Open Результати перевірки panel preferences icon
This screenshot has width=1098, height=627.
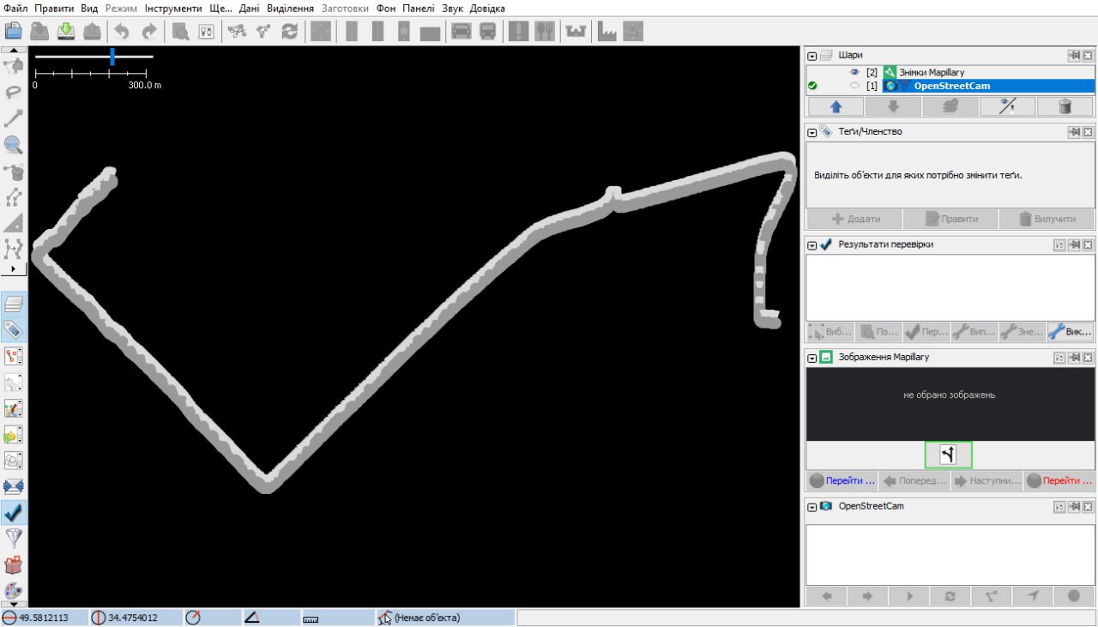pos(1059,245)
